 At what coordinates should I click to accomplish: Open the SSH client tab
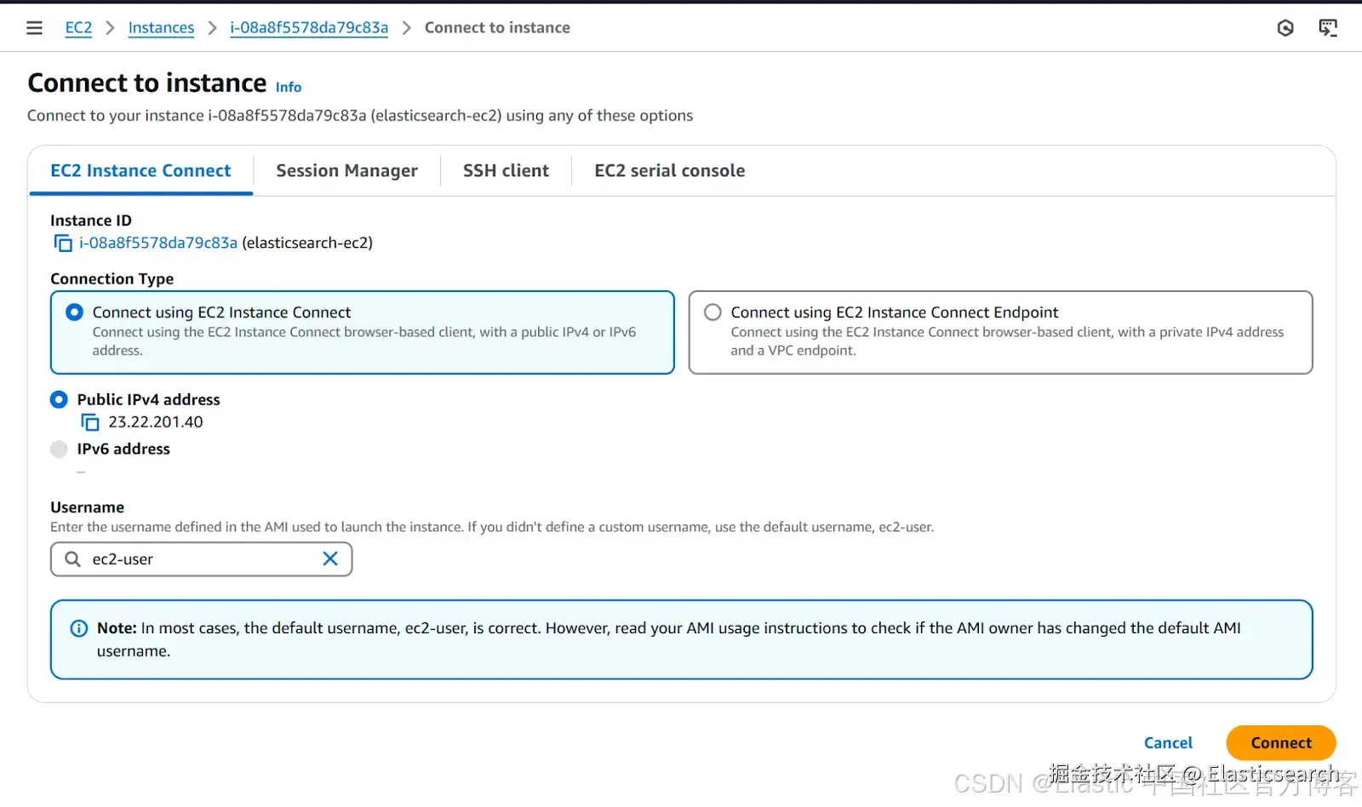(x=506, y=170)
